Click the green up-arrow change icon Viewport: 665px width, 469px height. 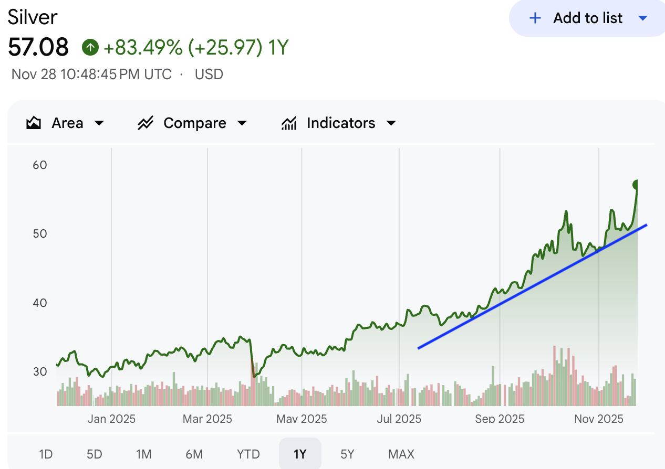pos(90,48)
